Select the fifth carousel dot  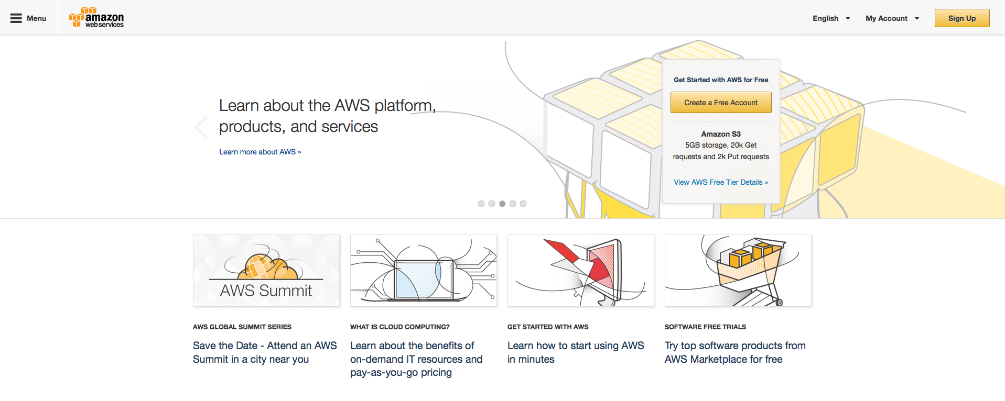523,204
